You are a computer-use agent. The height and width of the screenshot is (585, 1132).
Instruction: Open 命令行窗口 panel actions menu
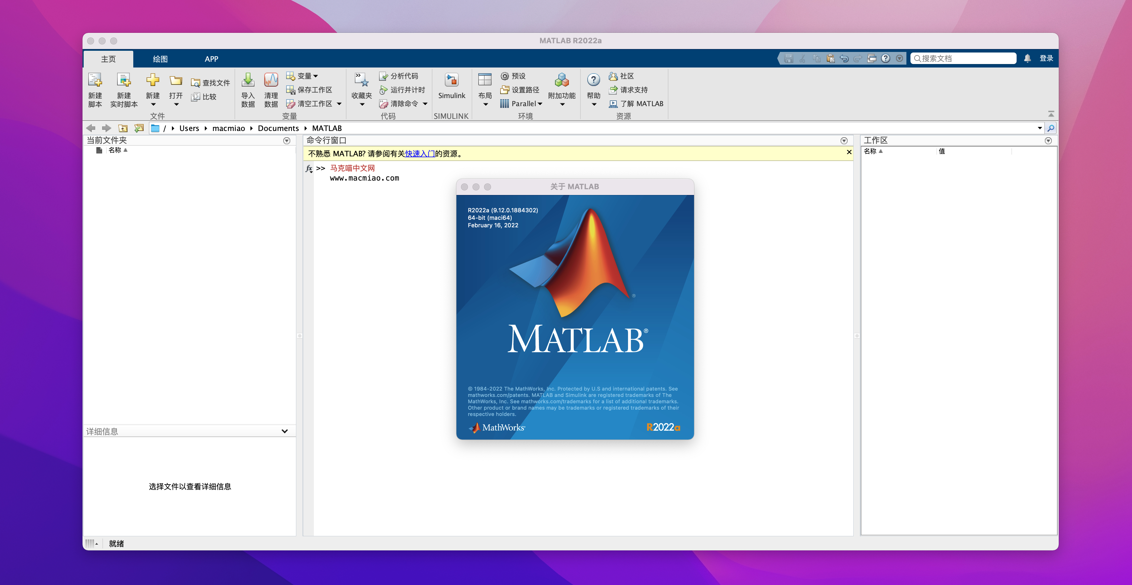click(x=844, y=141)
